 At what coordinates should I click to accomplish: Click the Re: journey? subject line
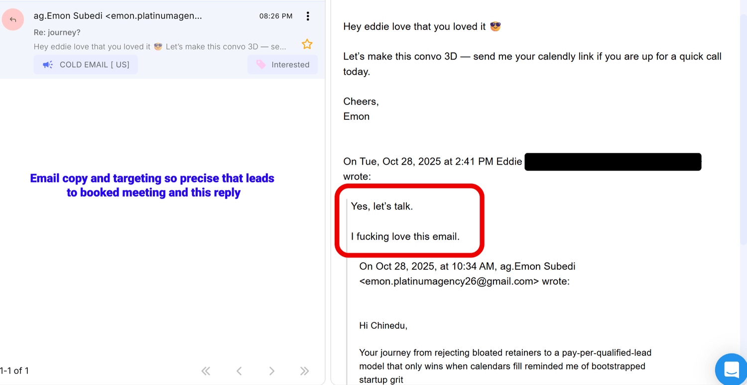click(x=57, y=32)
